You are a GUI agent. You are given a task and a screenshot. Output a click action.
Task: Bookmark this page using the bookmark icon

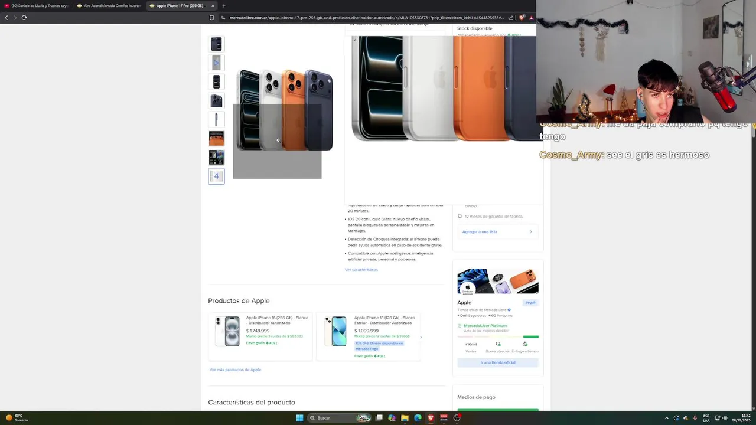tap(211, 18)
